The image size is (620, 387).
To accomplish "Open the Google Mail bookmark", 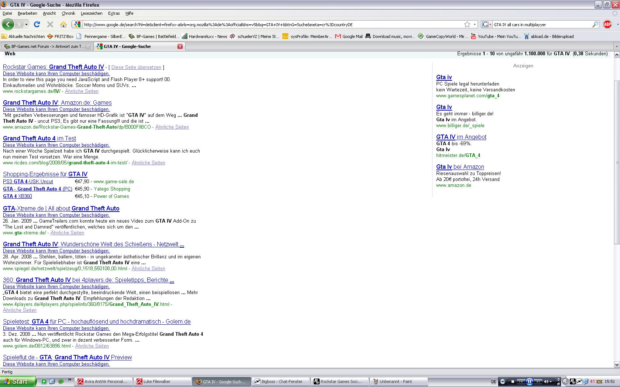I will 349,36.
